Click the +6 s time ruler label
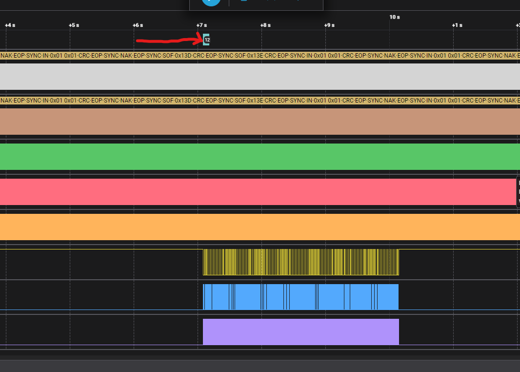The width and height of the screenshot is (520, 372). click(138, 25)
